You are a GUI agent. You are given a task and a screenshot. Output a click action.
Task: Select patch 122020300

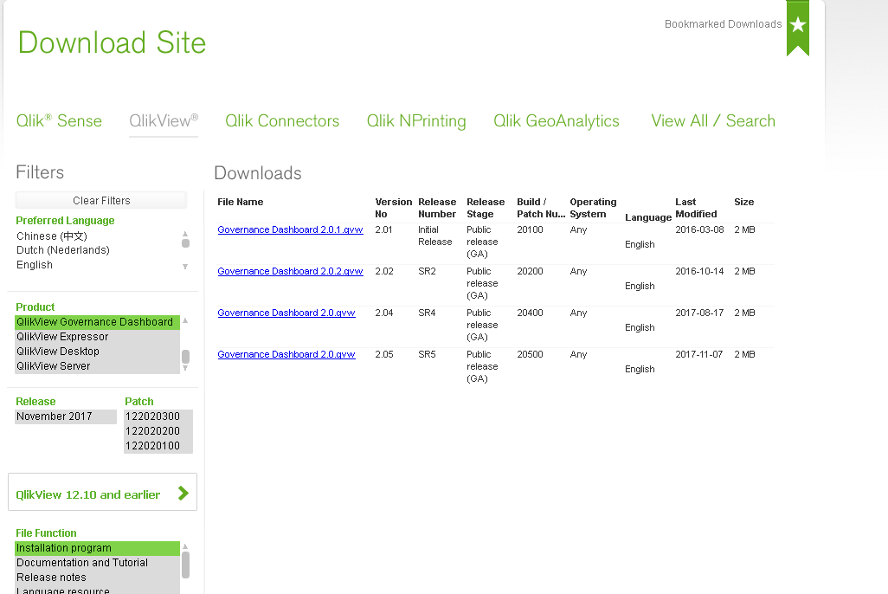pos(151,416)
